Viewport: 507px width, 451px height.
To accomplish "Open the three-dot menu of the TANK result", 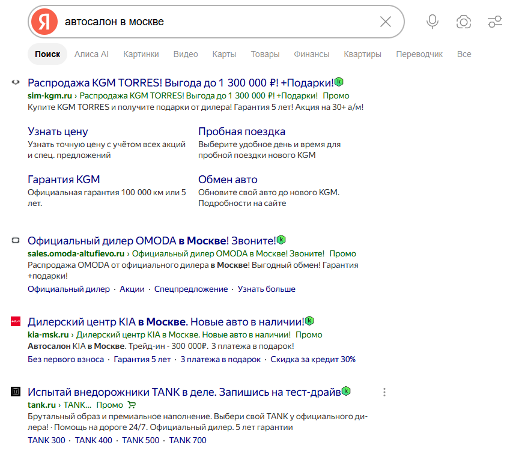I will point(384,392).
